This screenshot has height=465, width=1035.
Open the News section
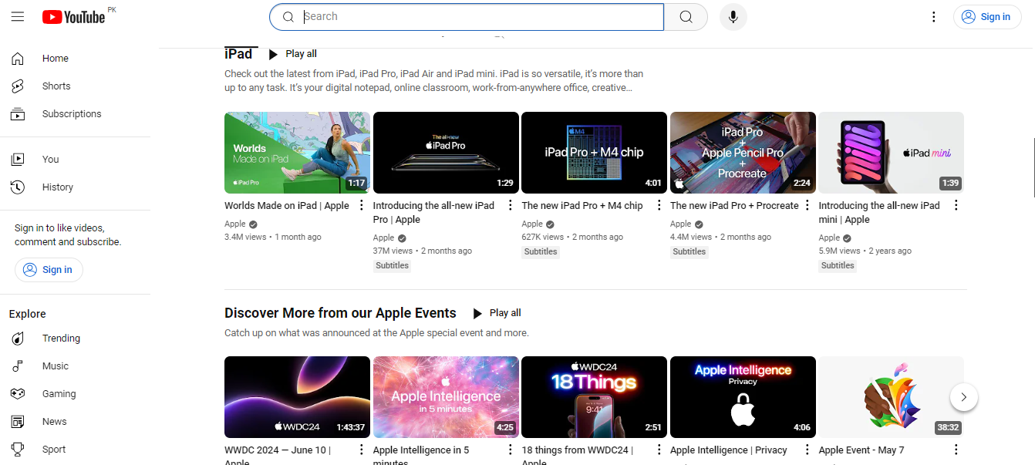tap(54, 421)
